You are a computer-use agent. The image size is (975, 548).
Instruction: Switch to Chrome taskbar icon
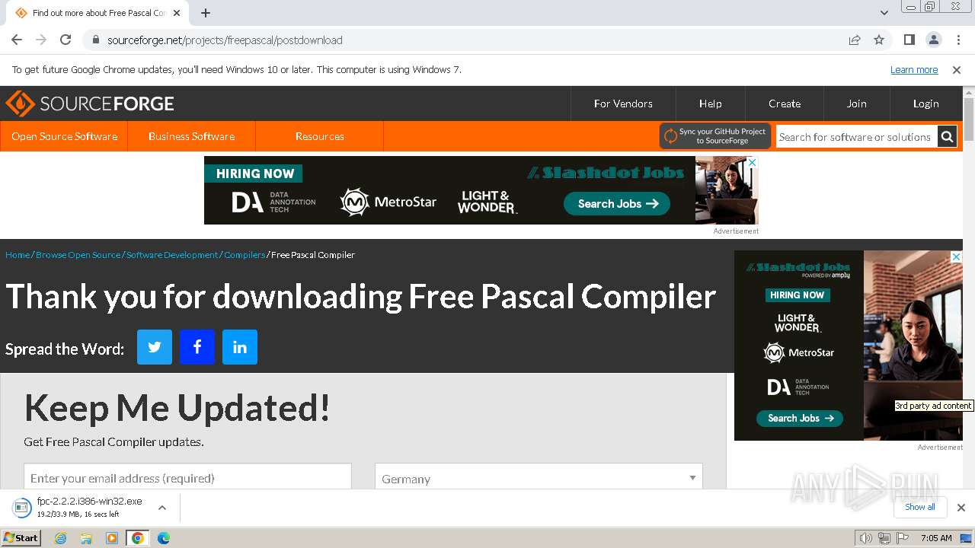pos(137,538)
